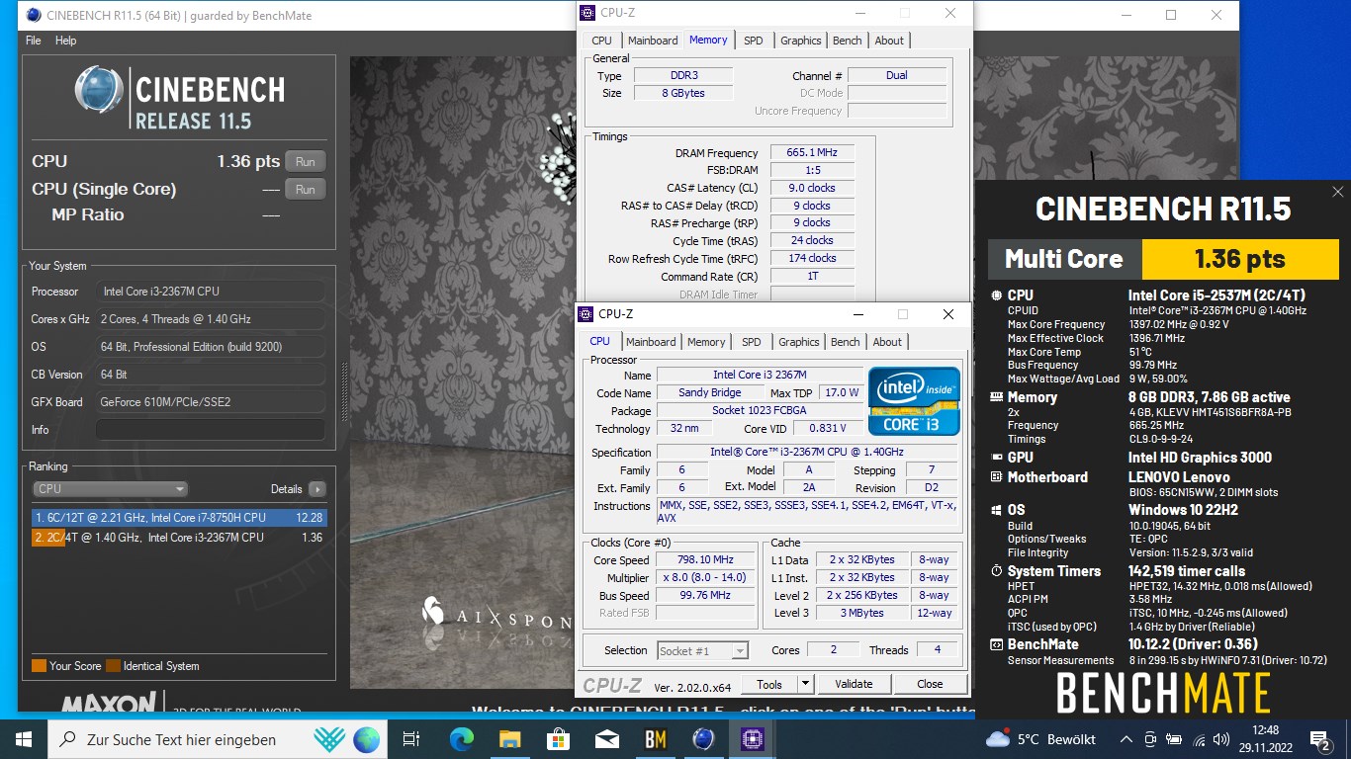
Task: Expand the Tools dropdown arrow in CPU-Z
Action: tap(806, 684)
